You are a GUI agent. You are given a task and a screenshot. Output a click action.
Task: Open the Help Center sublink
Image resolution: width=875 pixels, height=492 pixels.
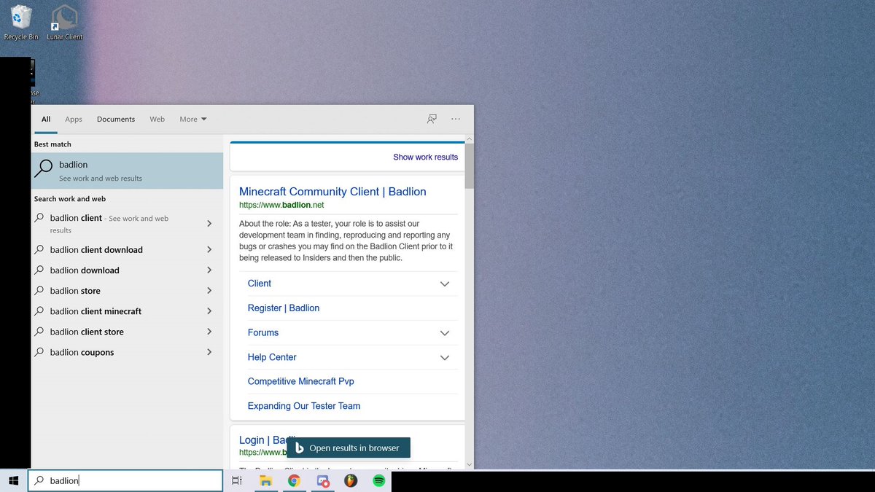pyautogui.click(x=272, y=357)
